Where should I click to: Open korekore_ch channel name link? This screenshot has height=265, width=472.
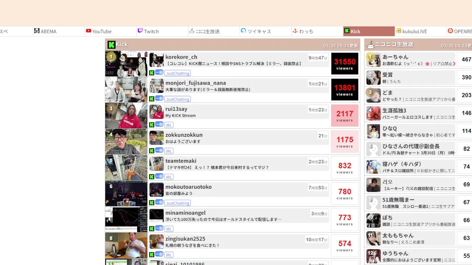point(181,57)
